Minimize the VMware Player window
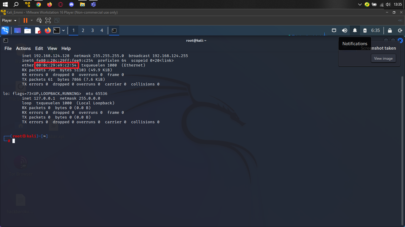Image resolution: width=405 pixels, height=227 pixels. tap(387, 12)
